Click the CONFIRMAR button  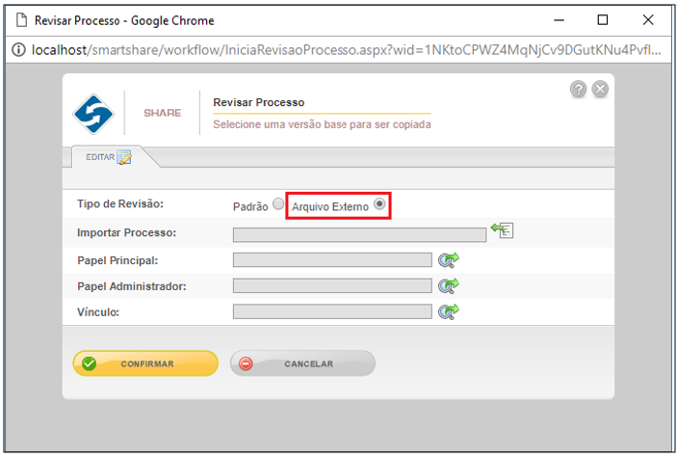tap(145, 363)
